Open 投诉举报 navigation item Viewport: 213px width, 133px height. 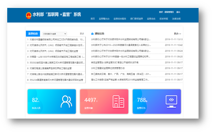point(164,19)
